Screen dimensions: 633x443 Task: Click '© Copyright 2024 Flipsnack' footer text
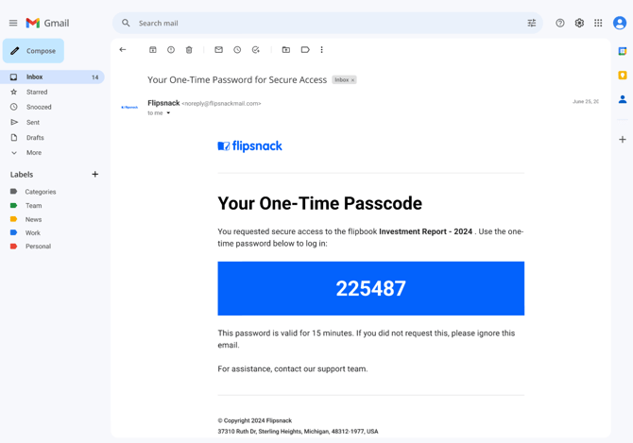point(255,420)
